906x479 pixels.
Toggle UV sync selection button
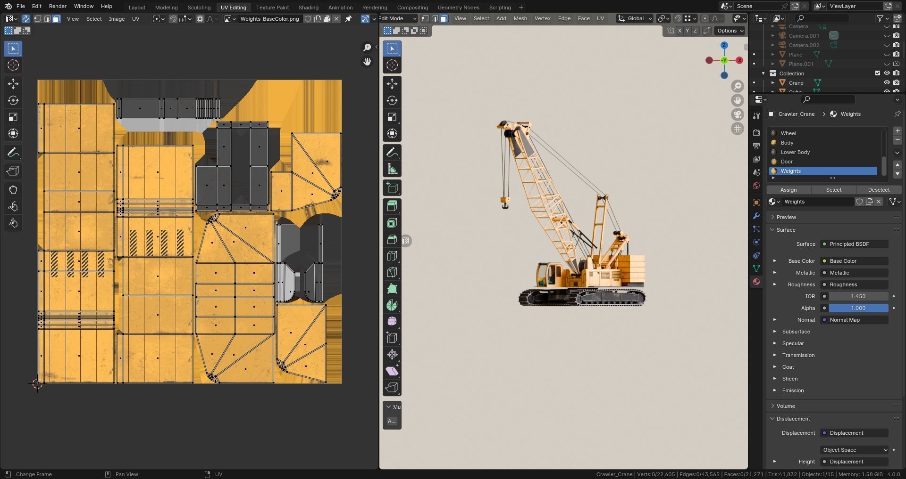click(26, 19)
